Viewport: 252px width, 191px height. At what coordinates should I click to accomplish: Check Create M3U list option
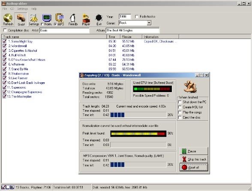180,107
